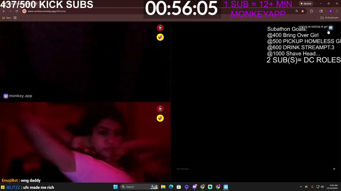The width and height of the screenshot is (341, 191).
Task: Click the bottom video's police report icon
Action: coord(160,108)
